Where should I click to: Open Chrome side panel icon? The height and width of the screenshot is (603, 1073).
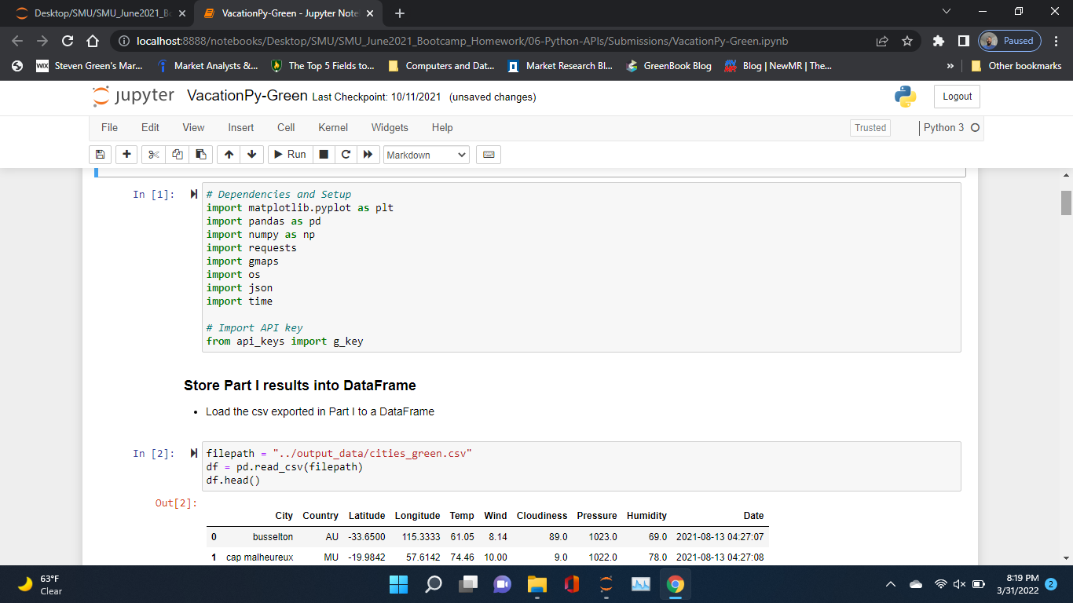963,41
